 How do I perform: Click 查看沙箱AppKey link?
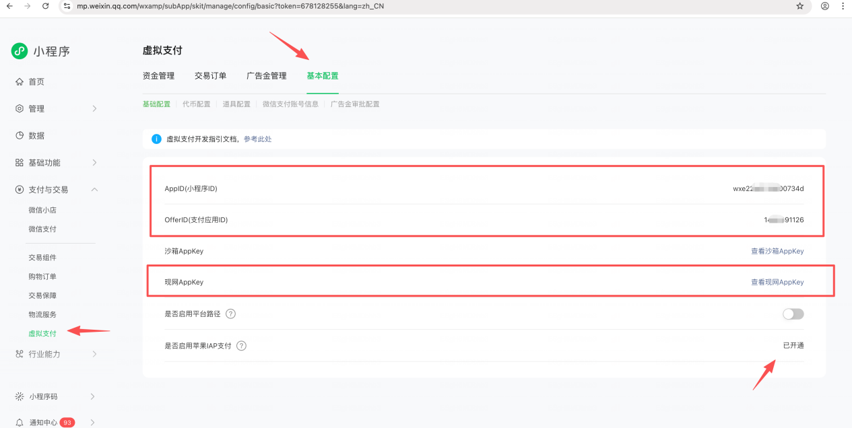[x=777, y=251]
